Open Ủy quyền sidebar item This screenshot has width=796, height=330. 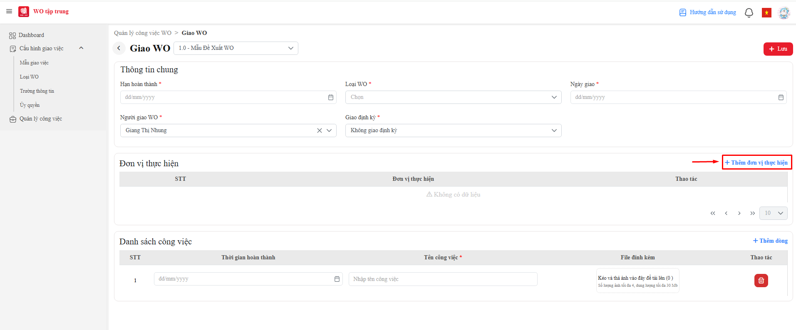(x=30, y=105)
